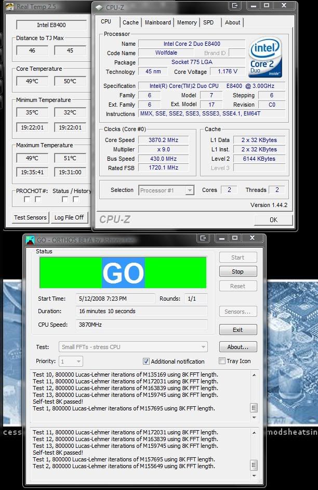Maximize the ORTHOS window
This screenshot has width=318, height=490.
235,238
